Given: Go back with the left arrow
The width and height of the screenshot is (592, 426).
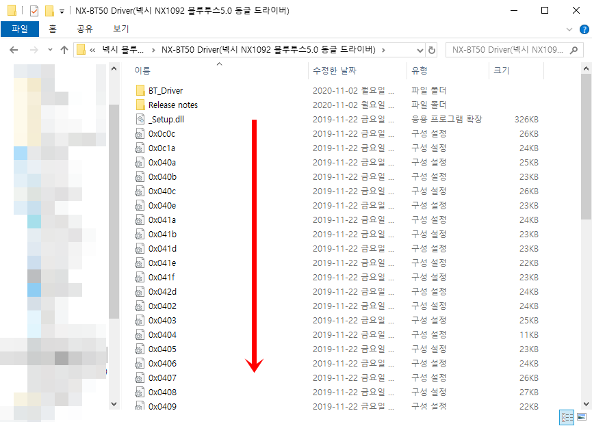Looking at the screenshot, I should tap(14, 50).
